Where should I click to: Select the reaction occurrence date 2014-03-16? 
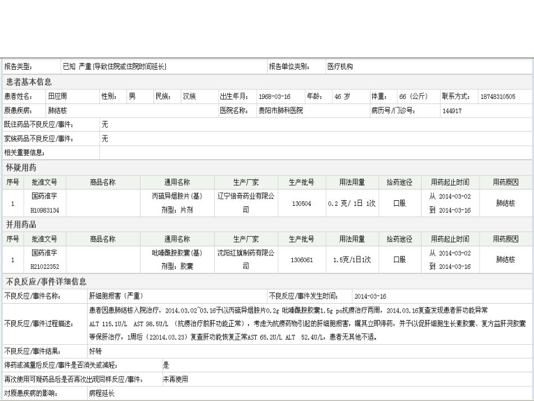[x=370, y=296]
